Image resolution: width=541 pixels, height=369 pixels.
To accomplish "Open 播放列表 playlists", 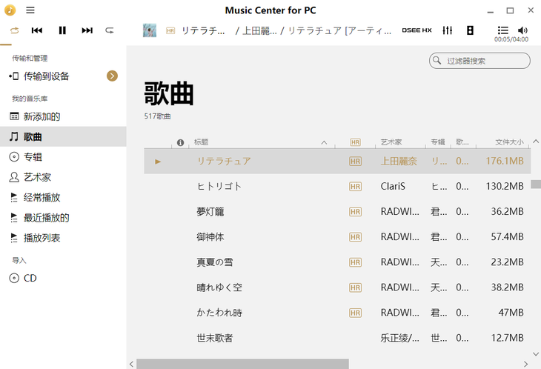I will [63, 238].
